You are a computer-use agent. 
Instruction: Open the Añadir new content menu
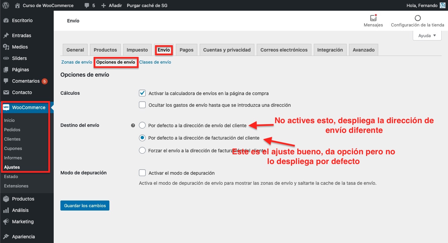click(111, 5)
